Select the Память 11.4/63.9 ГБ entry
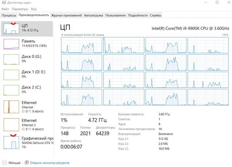This screenshot has width=232, height=167. tap(27, 44)
